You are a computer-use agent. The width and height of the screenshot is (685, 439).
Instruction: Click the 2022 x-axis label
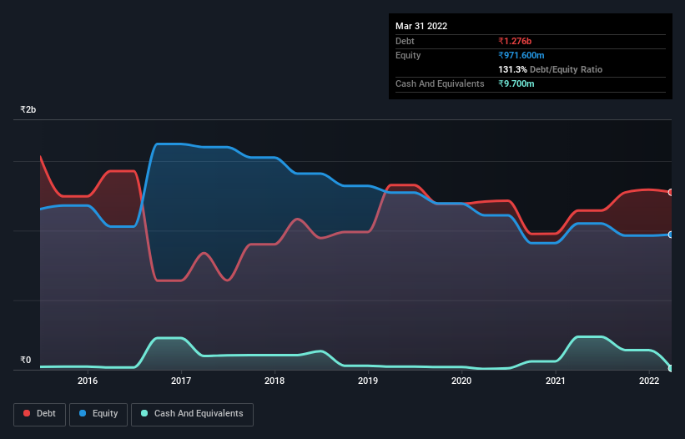[x=649, y=381]
